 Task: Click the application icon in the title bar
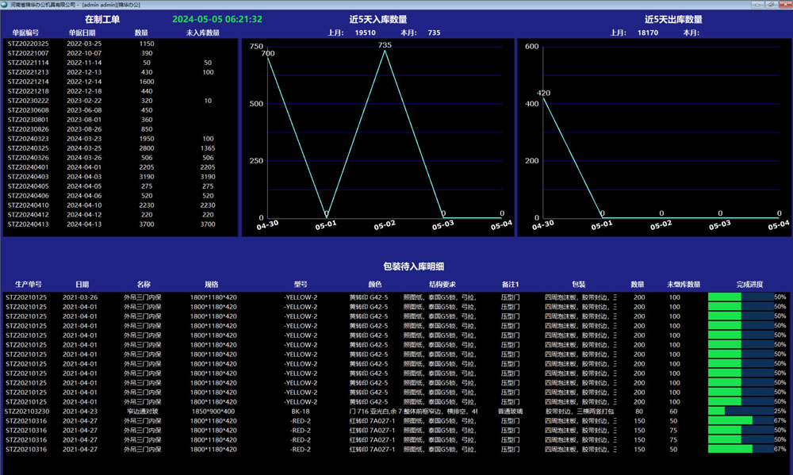[6, 5]
